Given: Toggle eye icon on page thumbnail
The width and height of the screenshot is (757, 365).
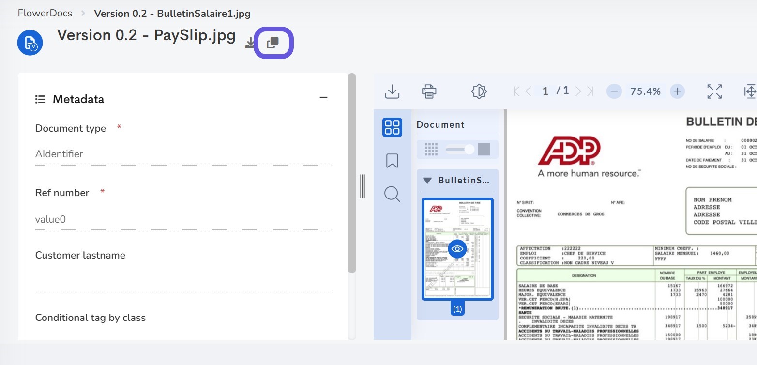Looking at the screenshot, I should point(457,249).
